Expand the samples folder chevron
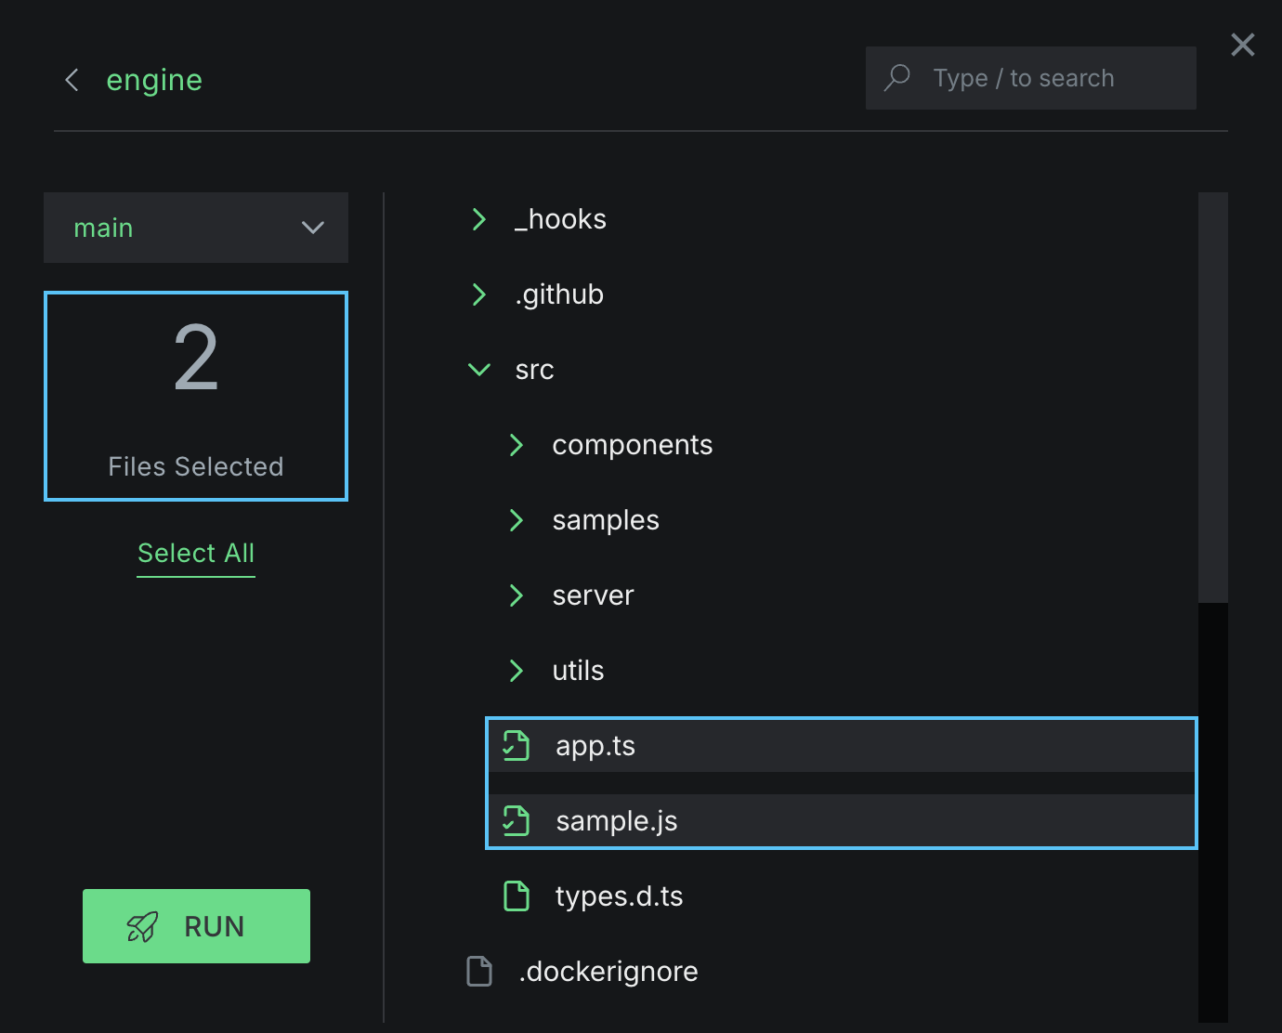The image size is (1282, 1033). point(517,520)
